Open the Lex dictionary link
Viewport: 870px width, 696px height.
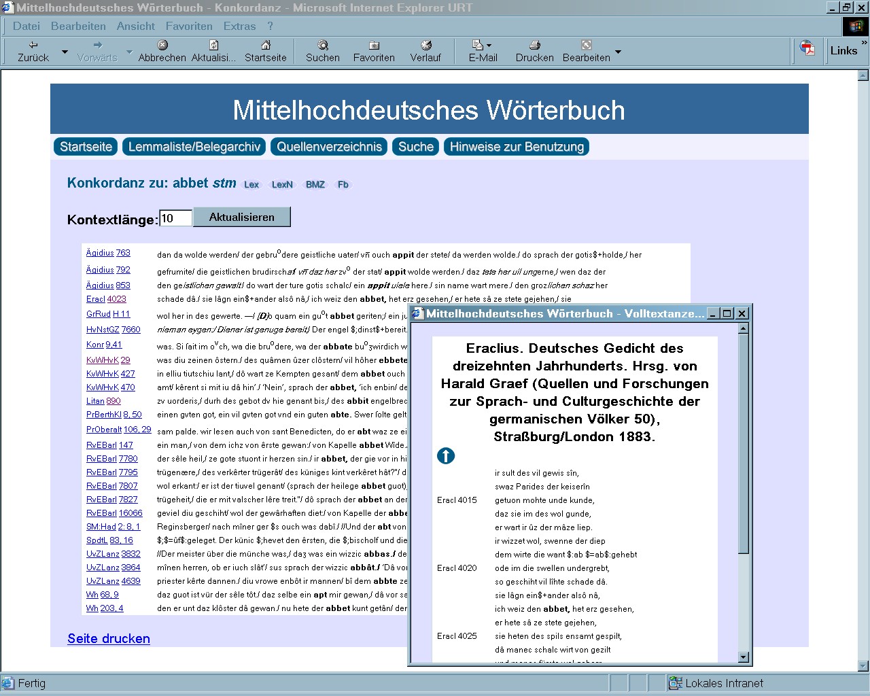click(251, 184)
